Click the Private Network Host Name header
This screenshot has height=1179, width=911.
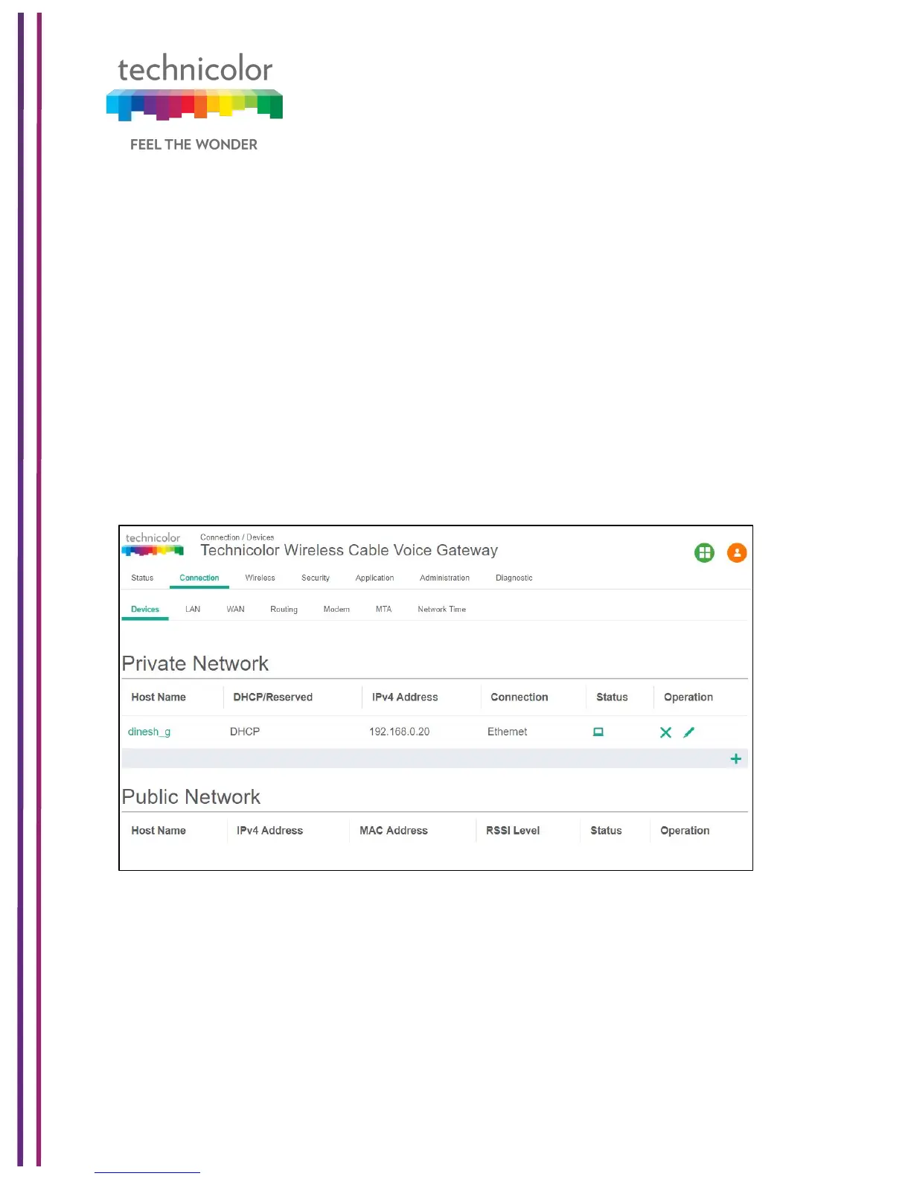click(159, 697)
